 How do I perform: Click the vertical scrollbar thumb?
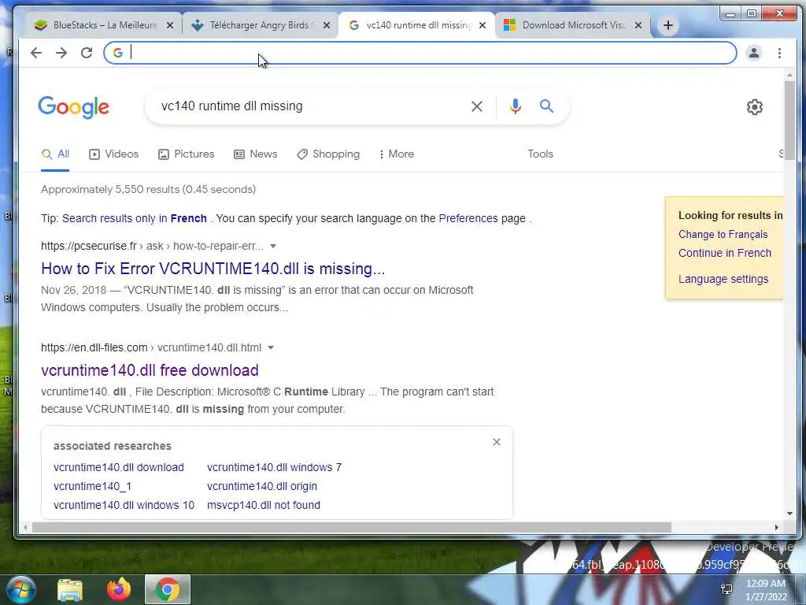click(789, 120)
